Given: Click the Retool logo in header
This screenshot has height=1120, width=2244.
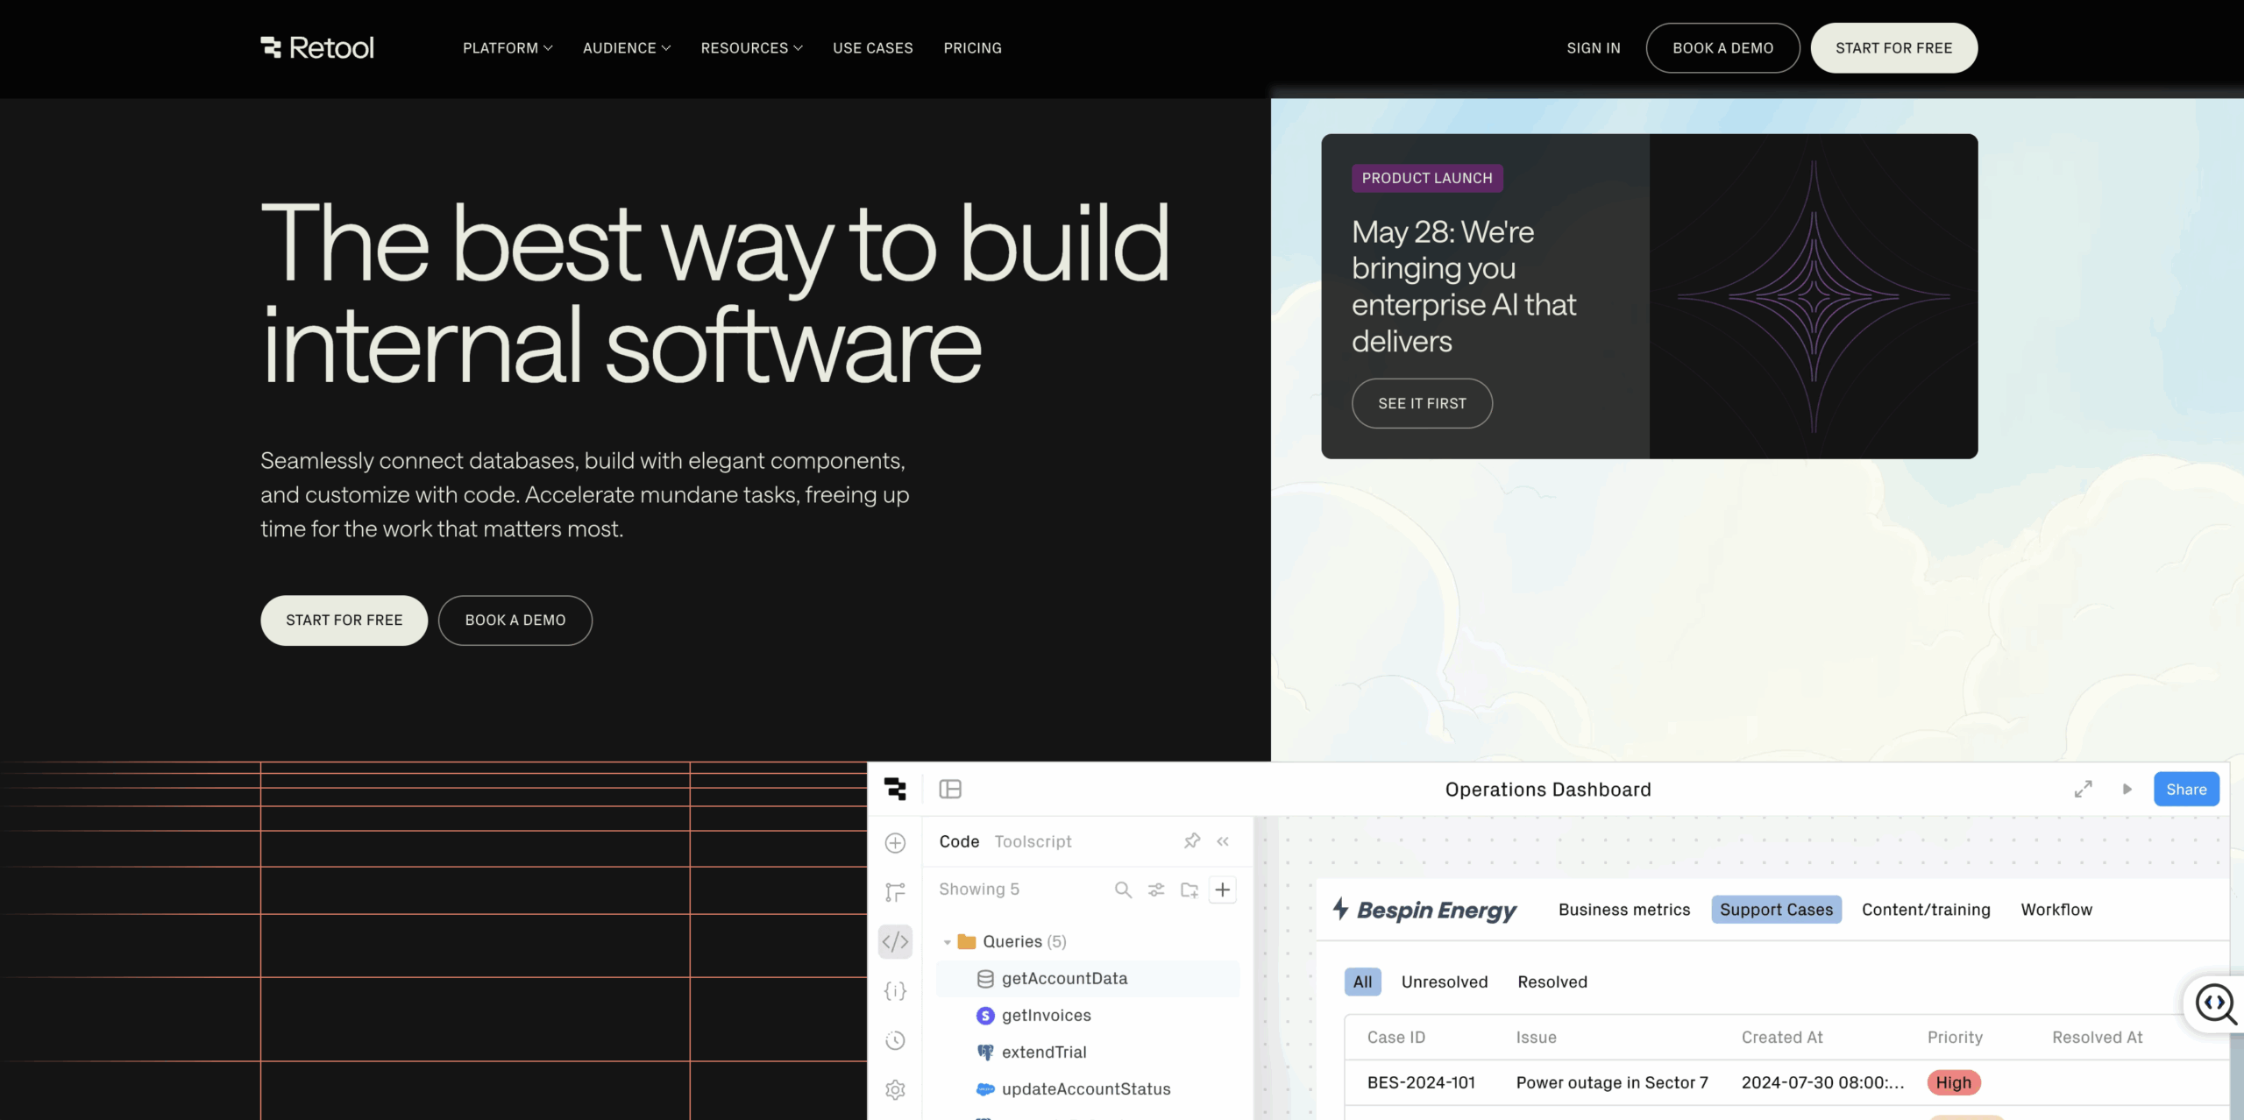Looking at the screenshot, I should pyautogui.click(x=317, y=47).
